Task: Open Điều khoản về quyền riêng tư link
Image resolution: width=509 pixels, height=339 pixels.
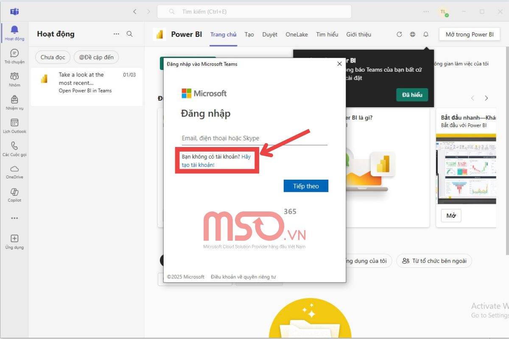Action: (x=243, y=277)
